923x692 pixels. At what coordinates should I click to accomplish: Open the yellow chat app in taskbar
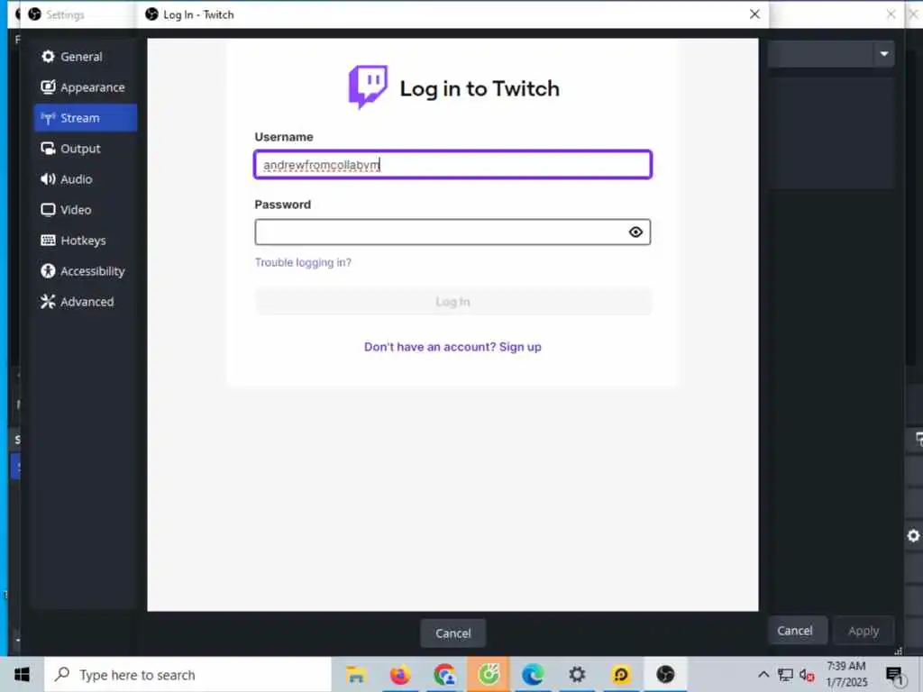click(x=621, y=674)
